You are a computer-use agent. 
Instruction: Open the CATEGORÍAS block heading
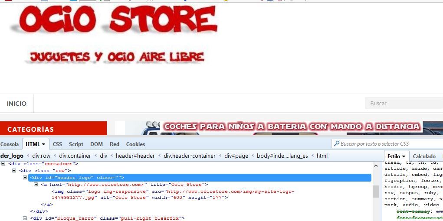coord(53,129)
